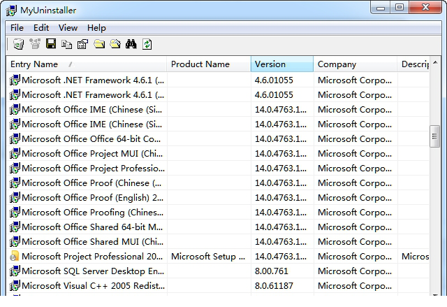Click the Micros description cell in Project Professional row
Viewport: 447px width, 307px height.
point(415,257)
